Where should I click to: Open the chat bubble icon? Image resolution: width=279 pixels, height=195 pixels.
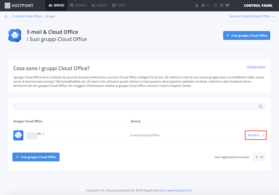pos(203,6)
